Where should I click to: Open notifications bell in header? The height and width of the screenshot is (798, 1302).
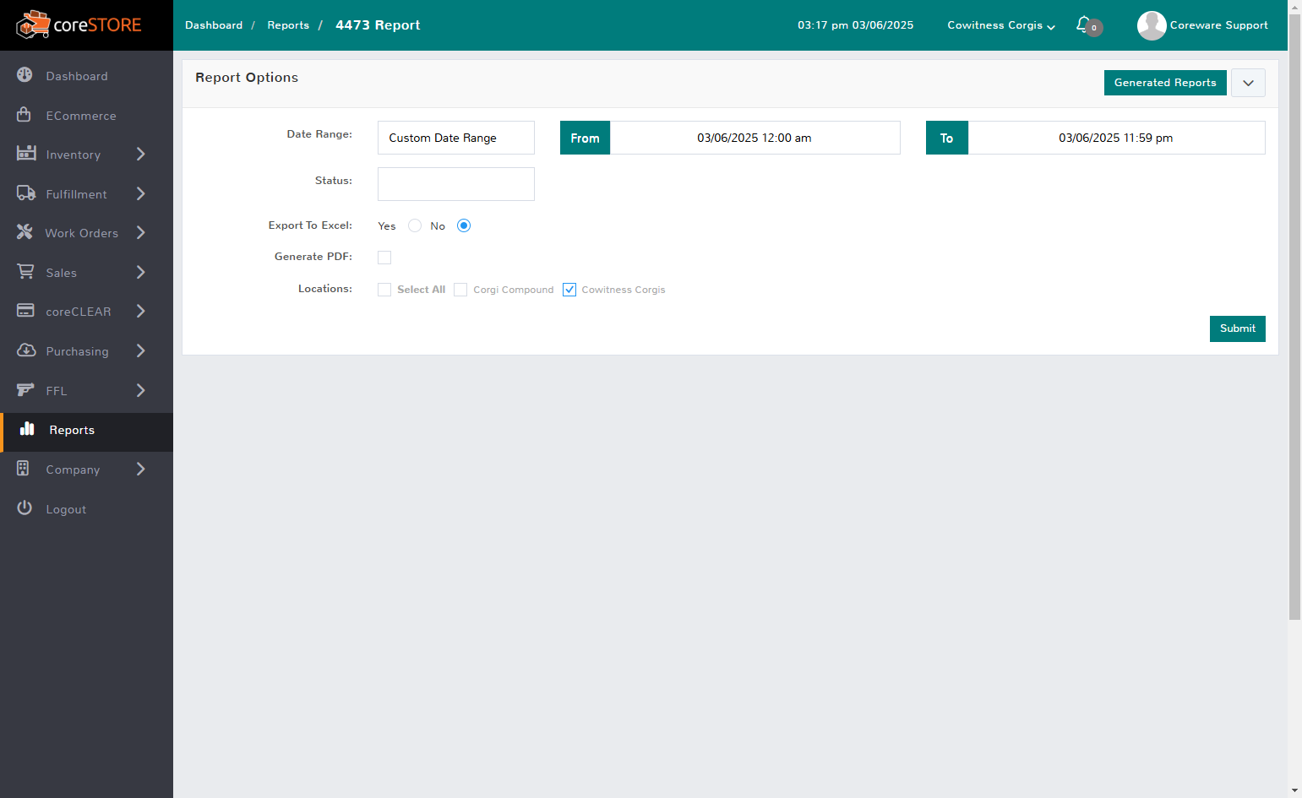coord(1084,24)
